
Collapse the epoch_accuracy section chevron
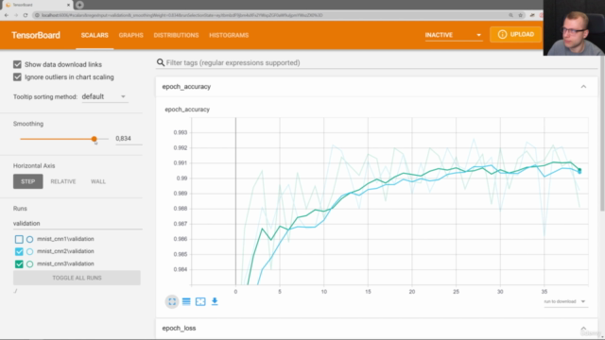pyautogui.click(x=583, y=87)
